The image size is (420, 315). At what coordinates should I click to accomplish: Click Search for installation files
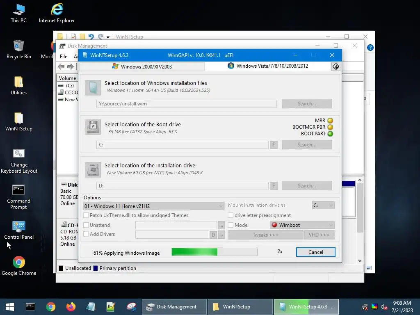point(307,104)
